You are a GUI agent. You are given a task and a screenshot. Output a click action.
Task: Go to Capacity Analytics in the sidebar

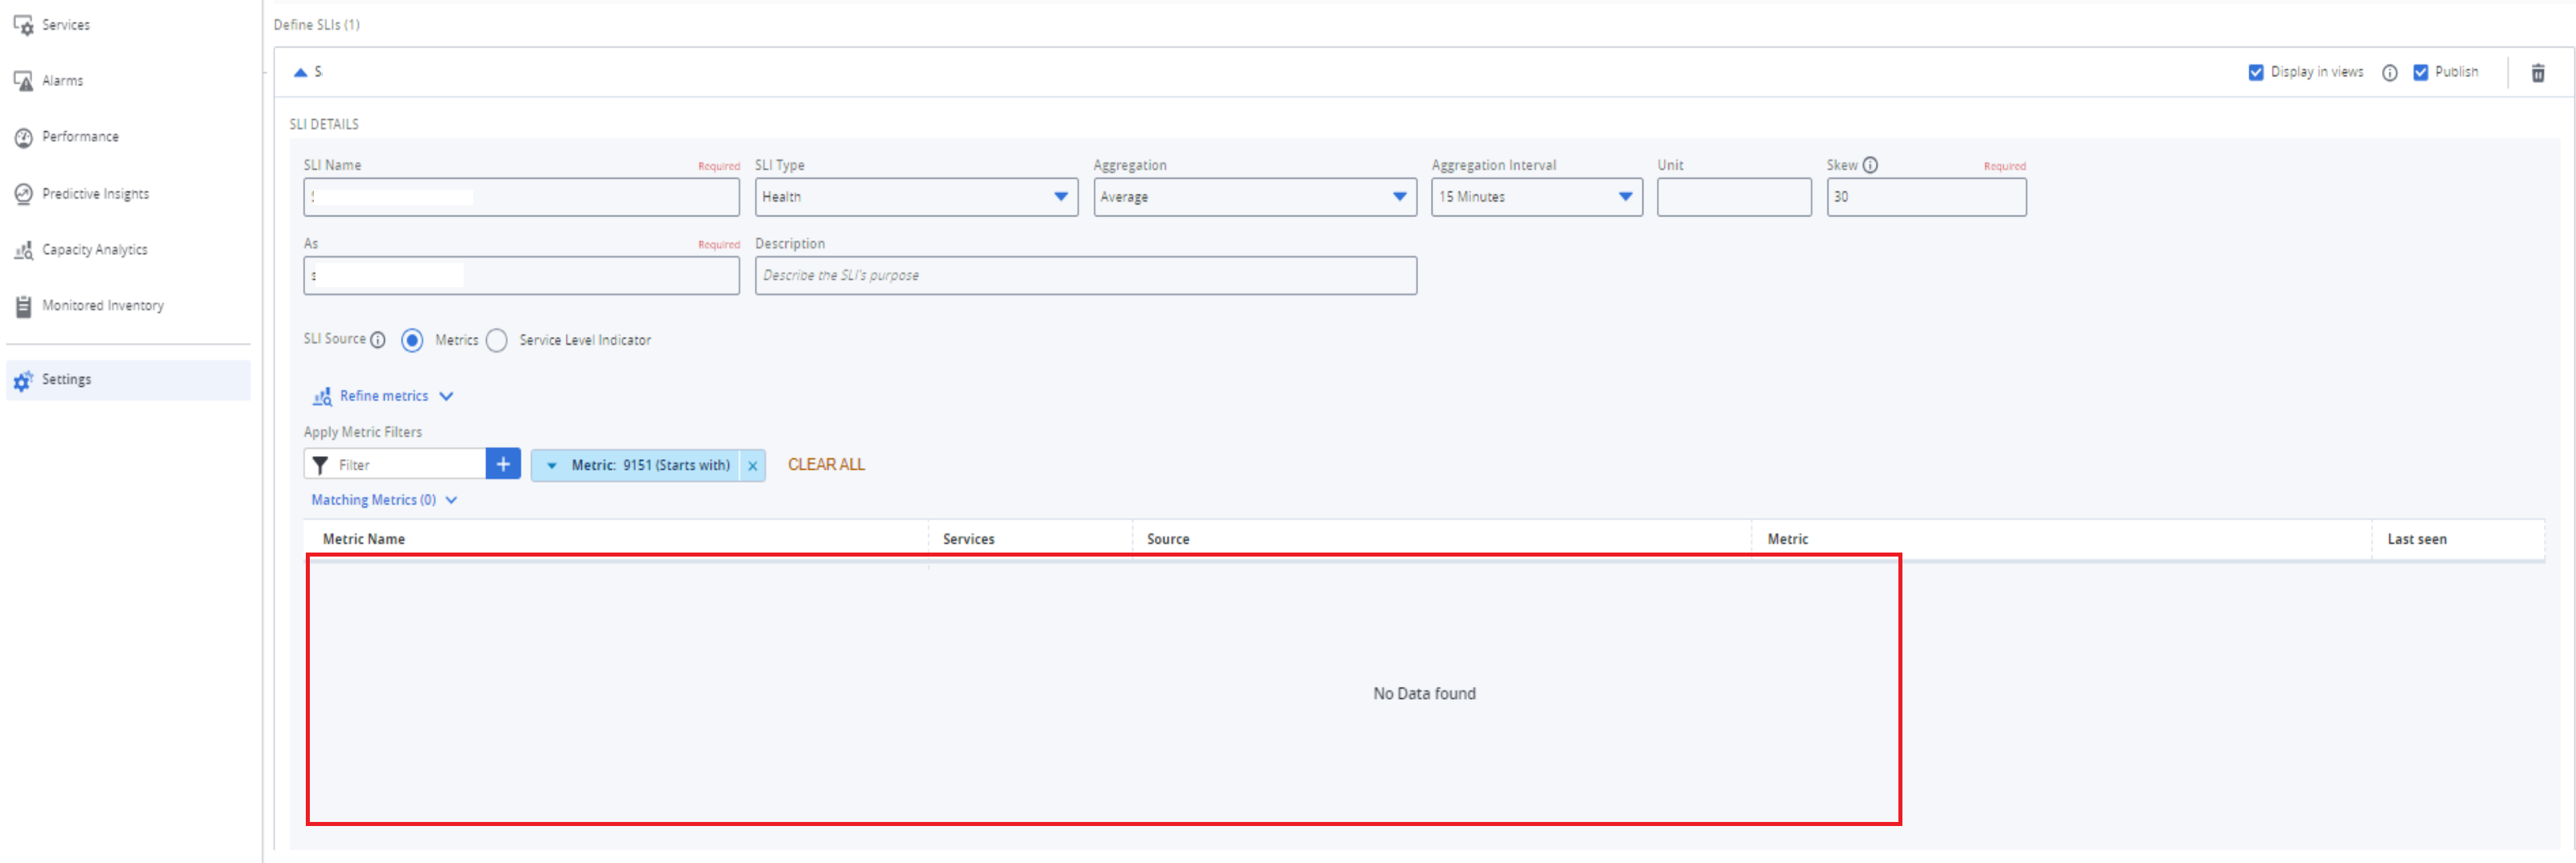click(94, 250)
